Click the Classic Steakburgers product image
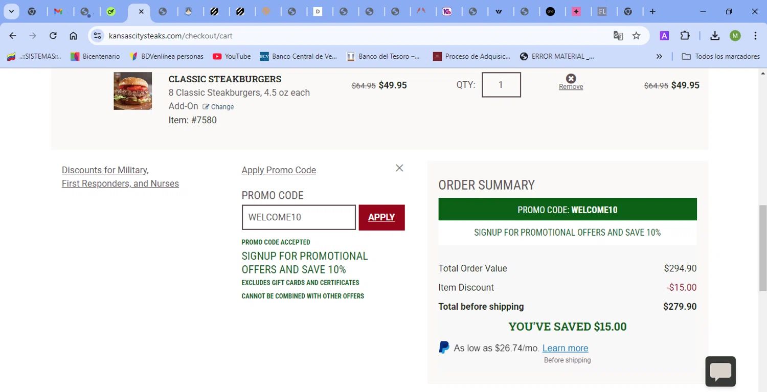Viewport: 767px width, 392px height. pos(133,91)
